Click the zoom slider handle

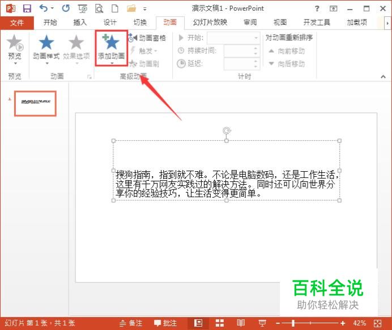[x=293, y=324]
